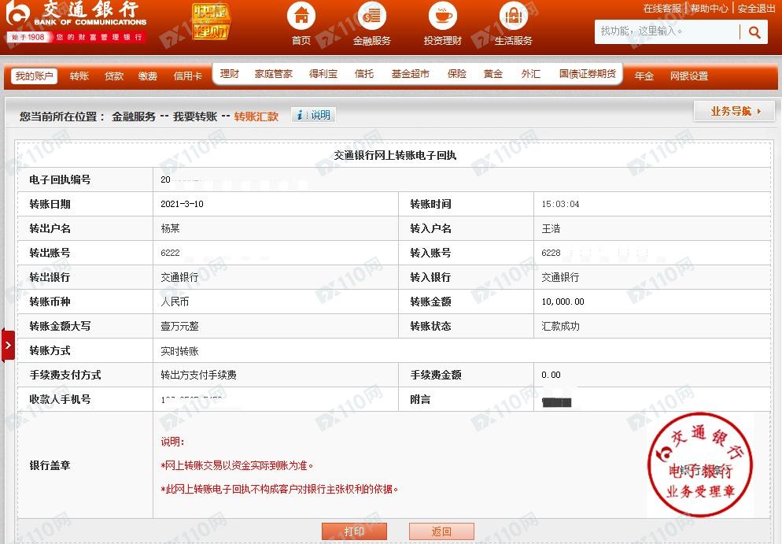Select 贷款 menu item

click(114, 76)
